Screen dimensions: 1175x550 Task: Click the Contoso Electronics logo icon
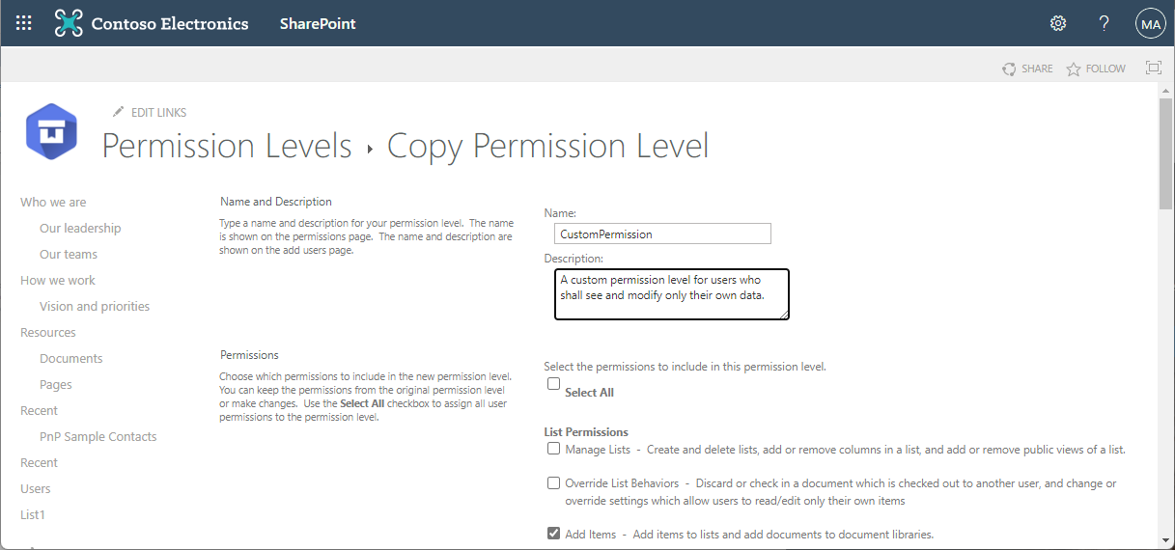tap(69, 23)
